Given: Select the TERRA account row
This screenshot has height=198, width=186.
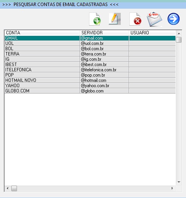Looking at the screenshot, I should [90, 54].
